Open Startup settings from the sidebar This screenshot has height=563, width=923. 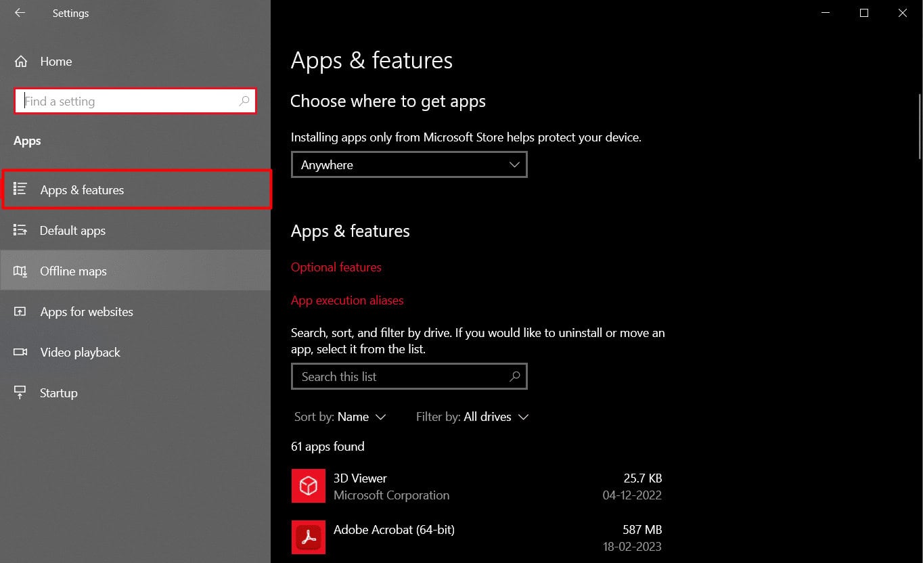(x=58, y=392)
